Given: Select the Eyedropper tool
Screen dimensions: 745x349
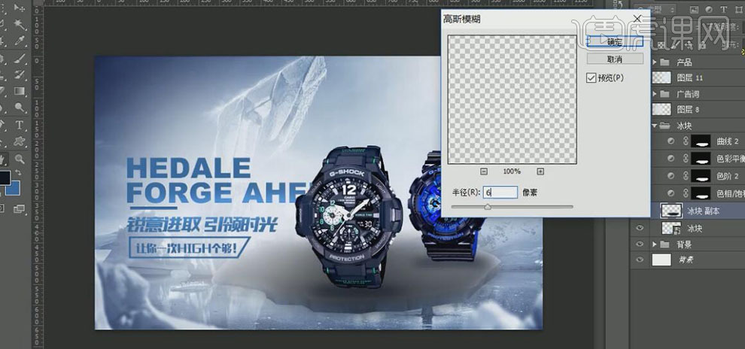Looking at the screenshot, I should pos(20,41).
